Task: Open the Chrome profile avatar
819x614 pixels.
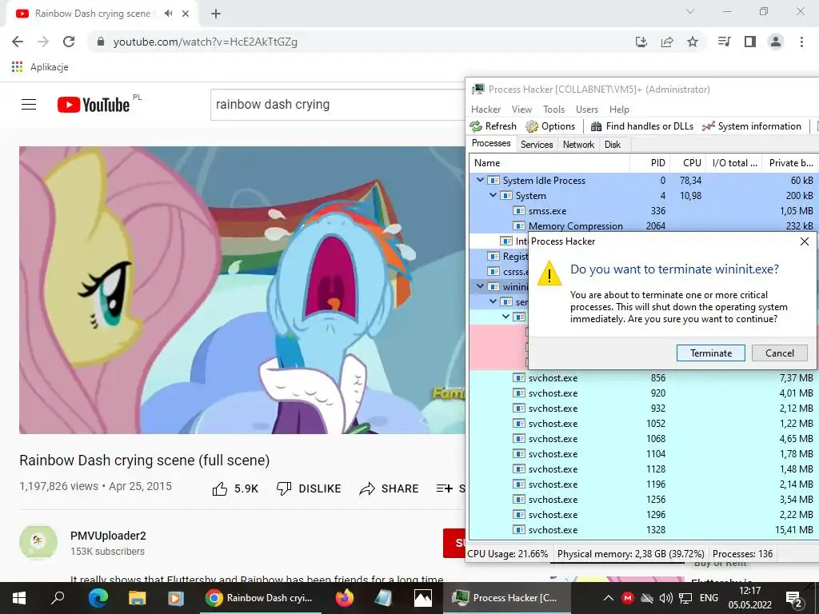Action: click(x=776, y=42)
